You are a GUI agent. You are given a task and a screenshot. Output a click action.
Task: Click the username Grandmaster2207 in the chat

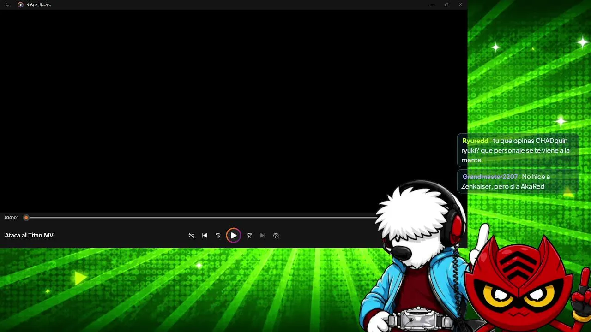click(x=490, y=177)
